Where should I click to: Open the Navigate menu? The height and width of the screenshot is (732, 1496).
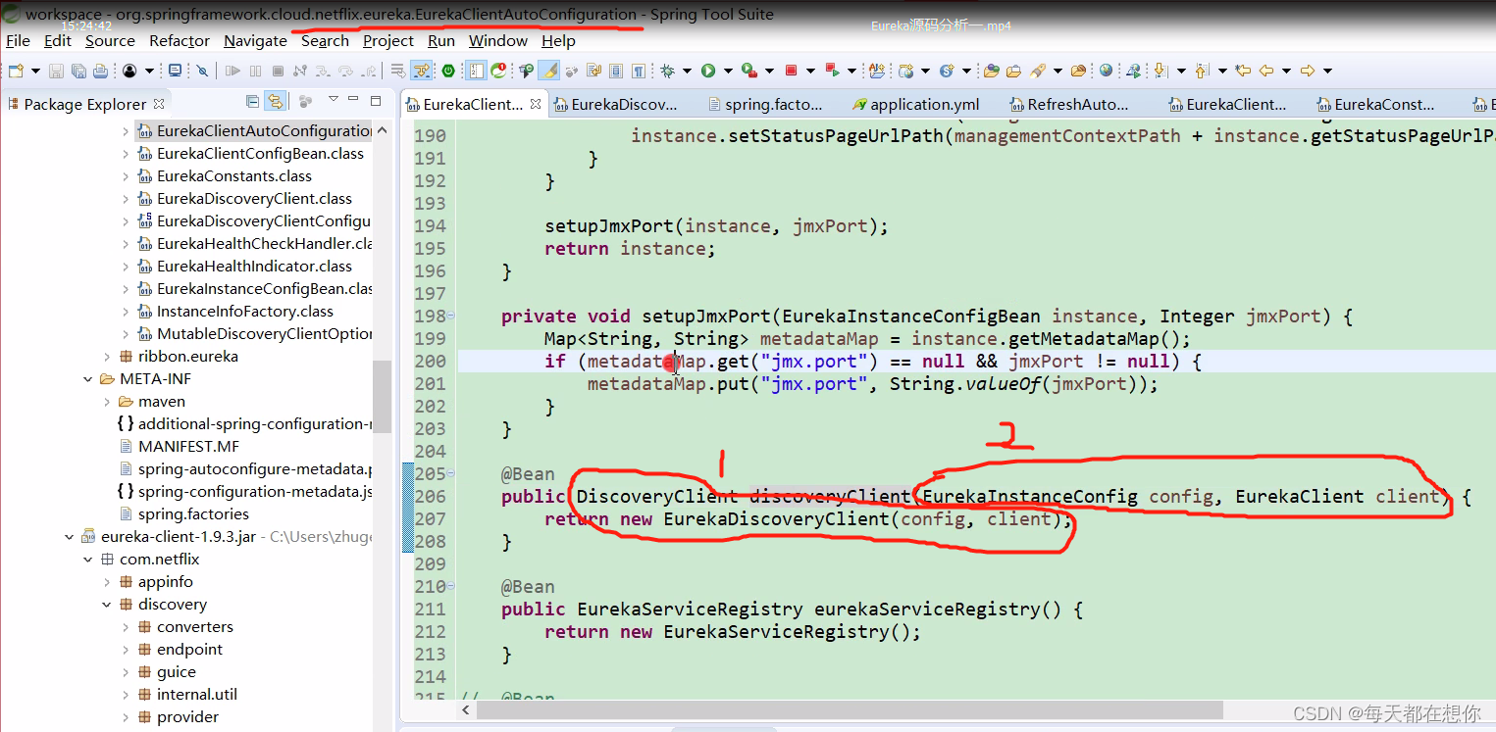255,41
